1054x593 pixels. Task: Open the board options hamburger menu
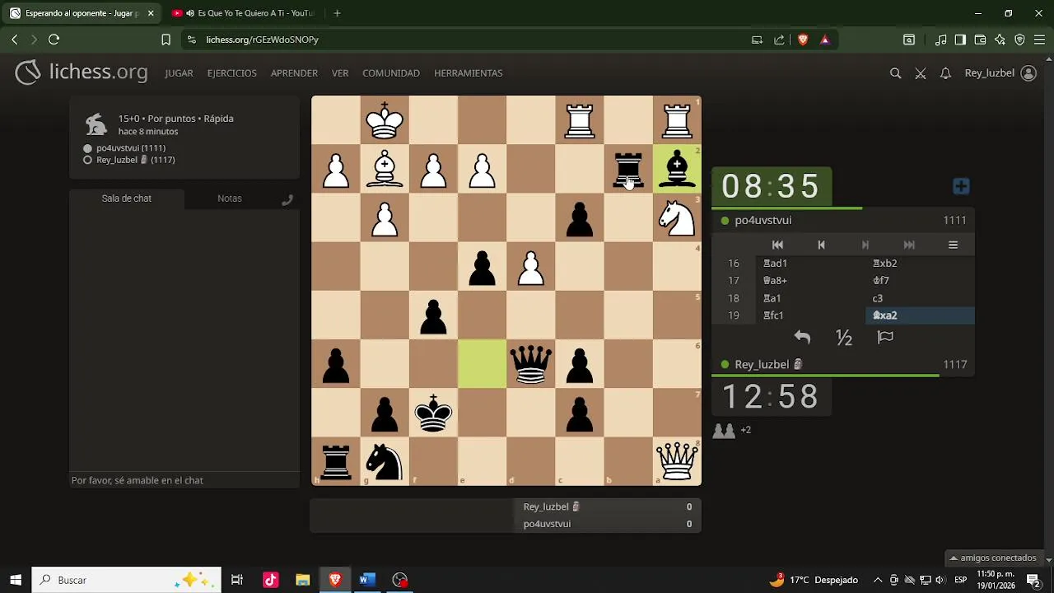point(953,245)
